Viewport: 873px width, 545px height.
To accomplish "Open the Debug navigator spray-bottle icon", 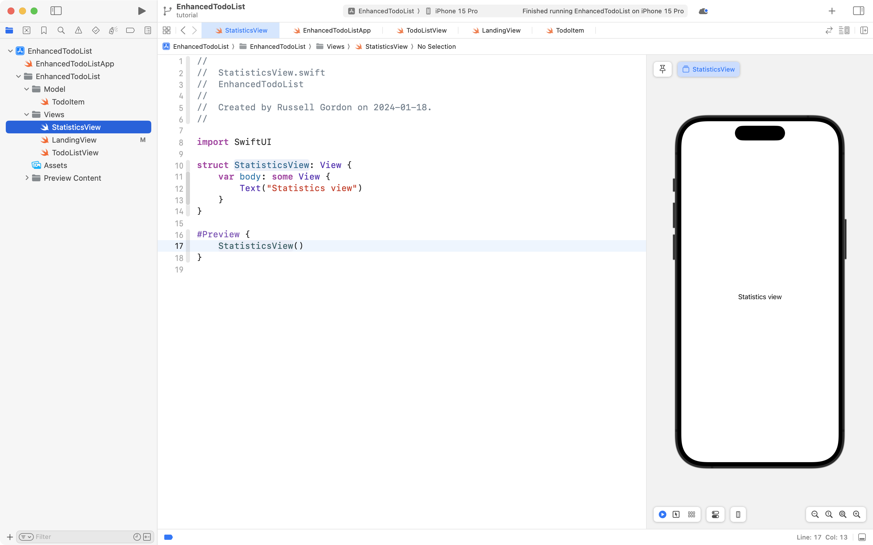I will point(113,30).
